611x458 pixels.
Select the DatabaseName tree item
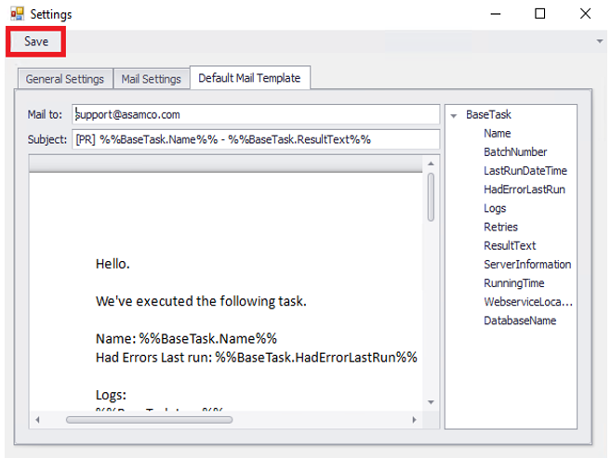[519, 321]
